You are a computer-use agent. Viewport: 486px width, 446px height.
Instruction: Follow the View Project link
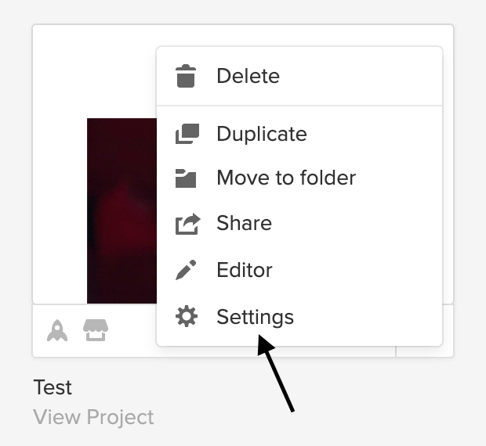click(93, 417)
